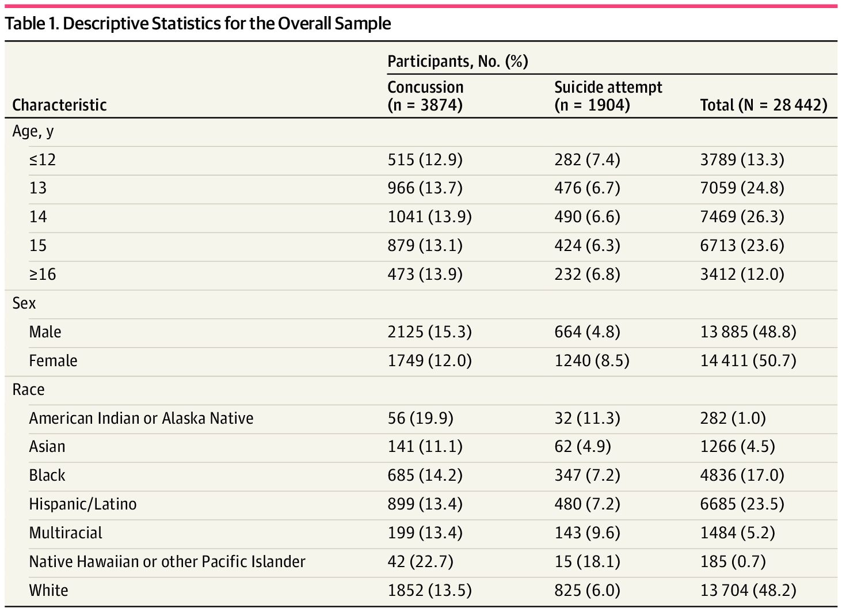The width and height of the screenshot is (842, 612).
Task: Click the 'Sex' section label
Action: tap(24, 303)
